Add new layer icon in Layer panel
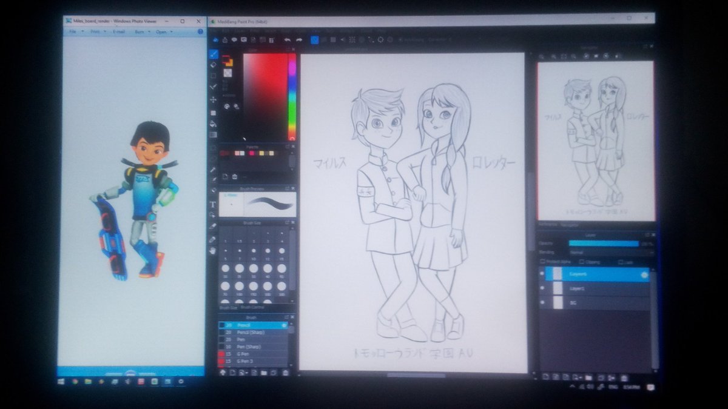 click(545, 376)
